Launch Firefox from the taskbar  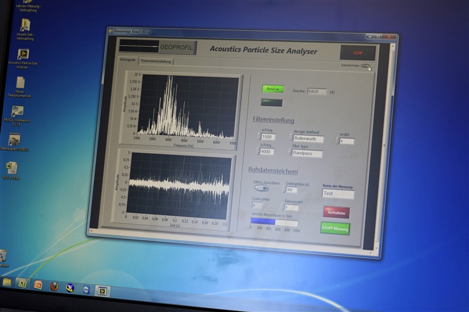tap(54, 286)
